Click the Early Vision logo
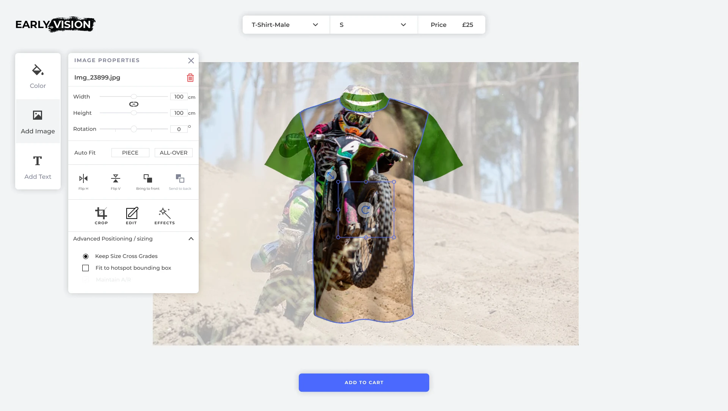The height and width of the screenshot is (411, 728). (x=55, y=25)
